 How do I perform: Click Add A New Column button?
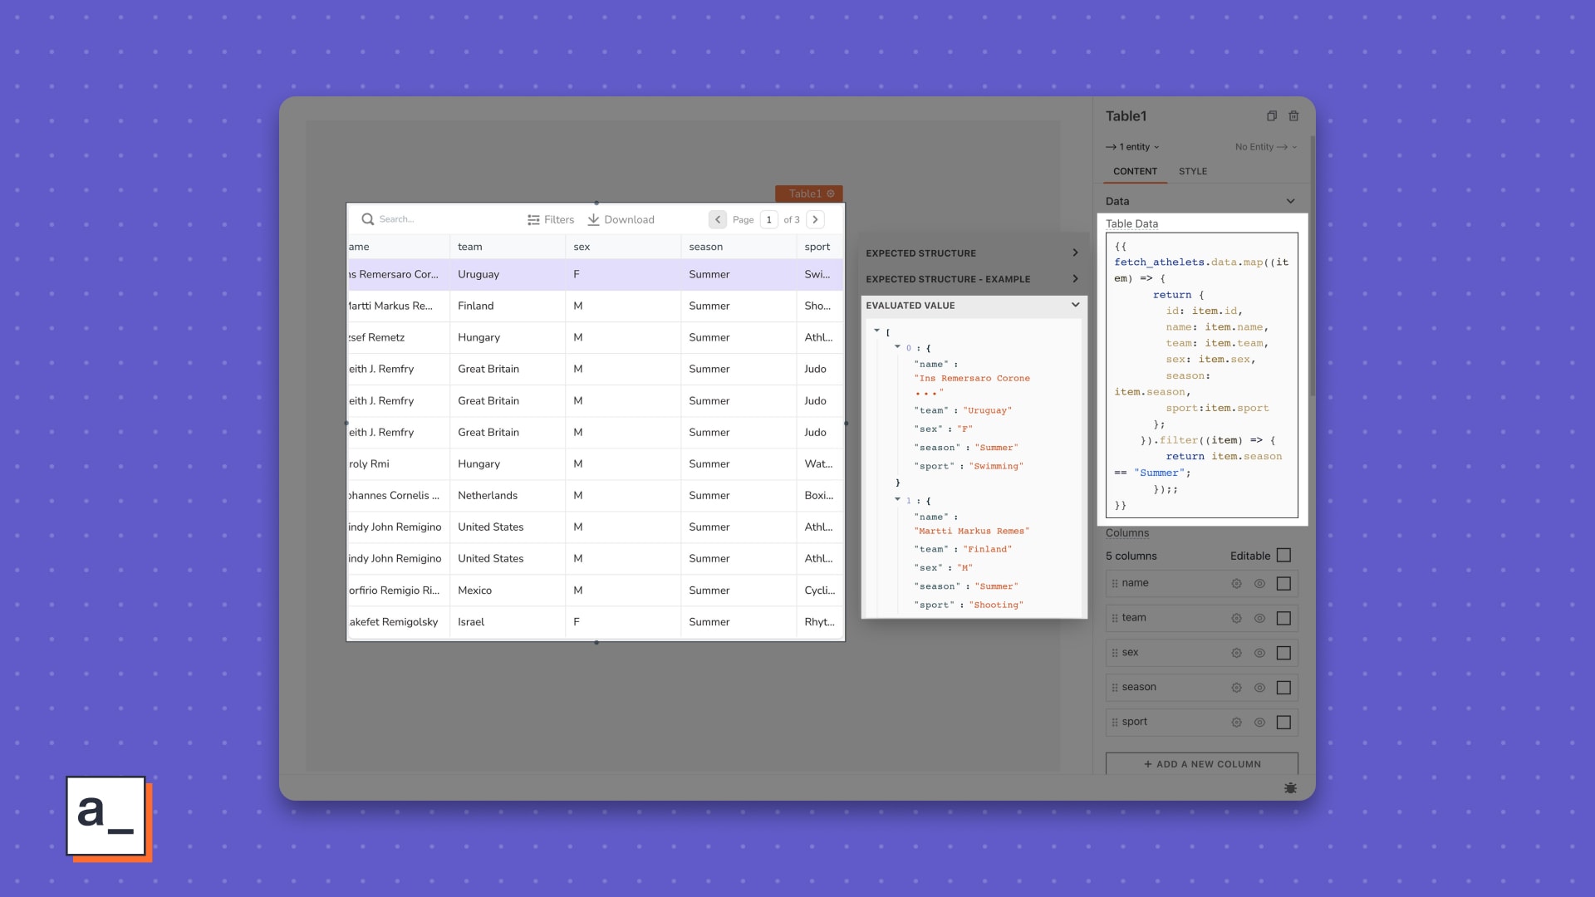pyautogui.click(x=1201, y=764)
